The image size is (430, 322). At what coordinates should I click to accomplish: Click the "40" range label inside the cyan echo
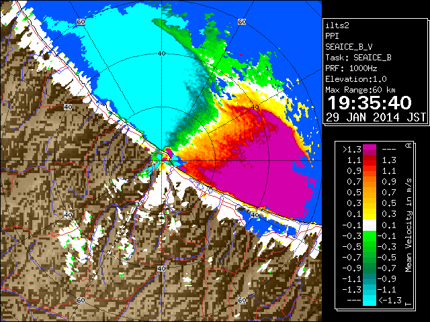[x=161, y=54]
